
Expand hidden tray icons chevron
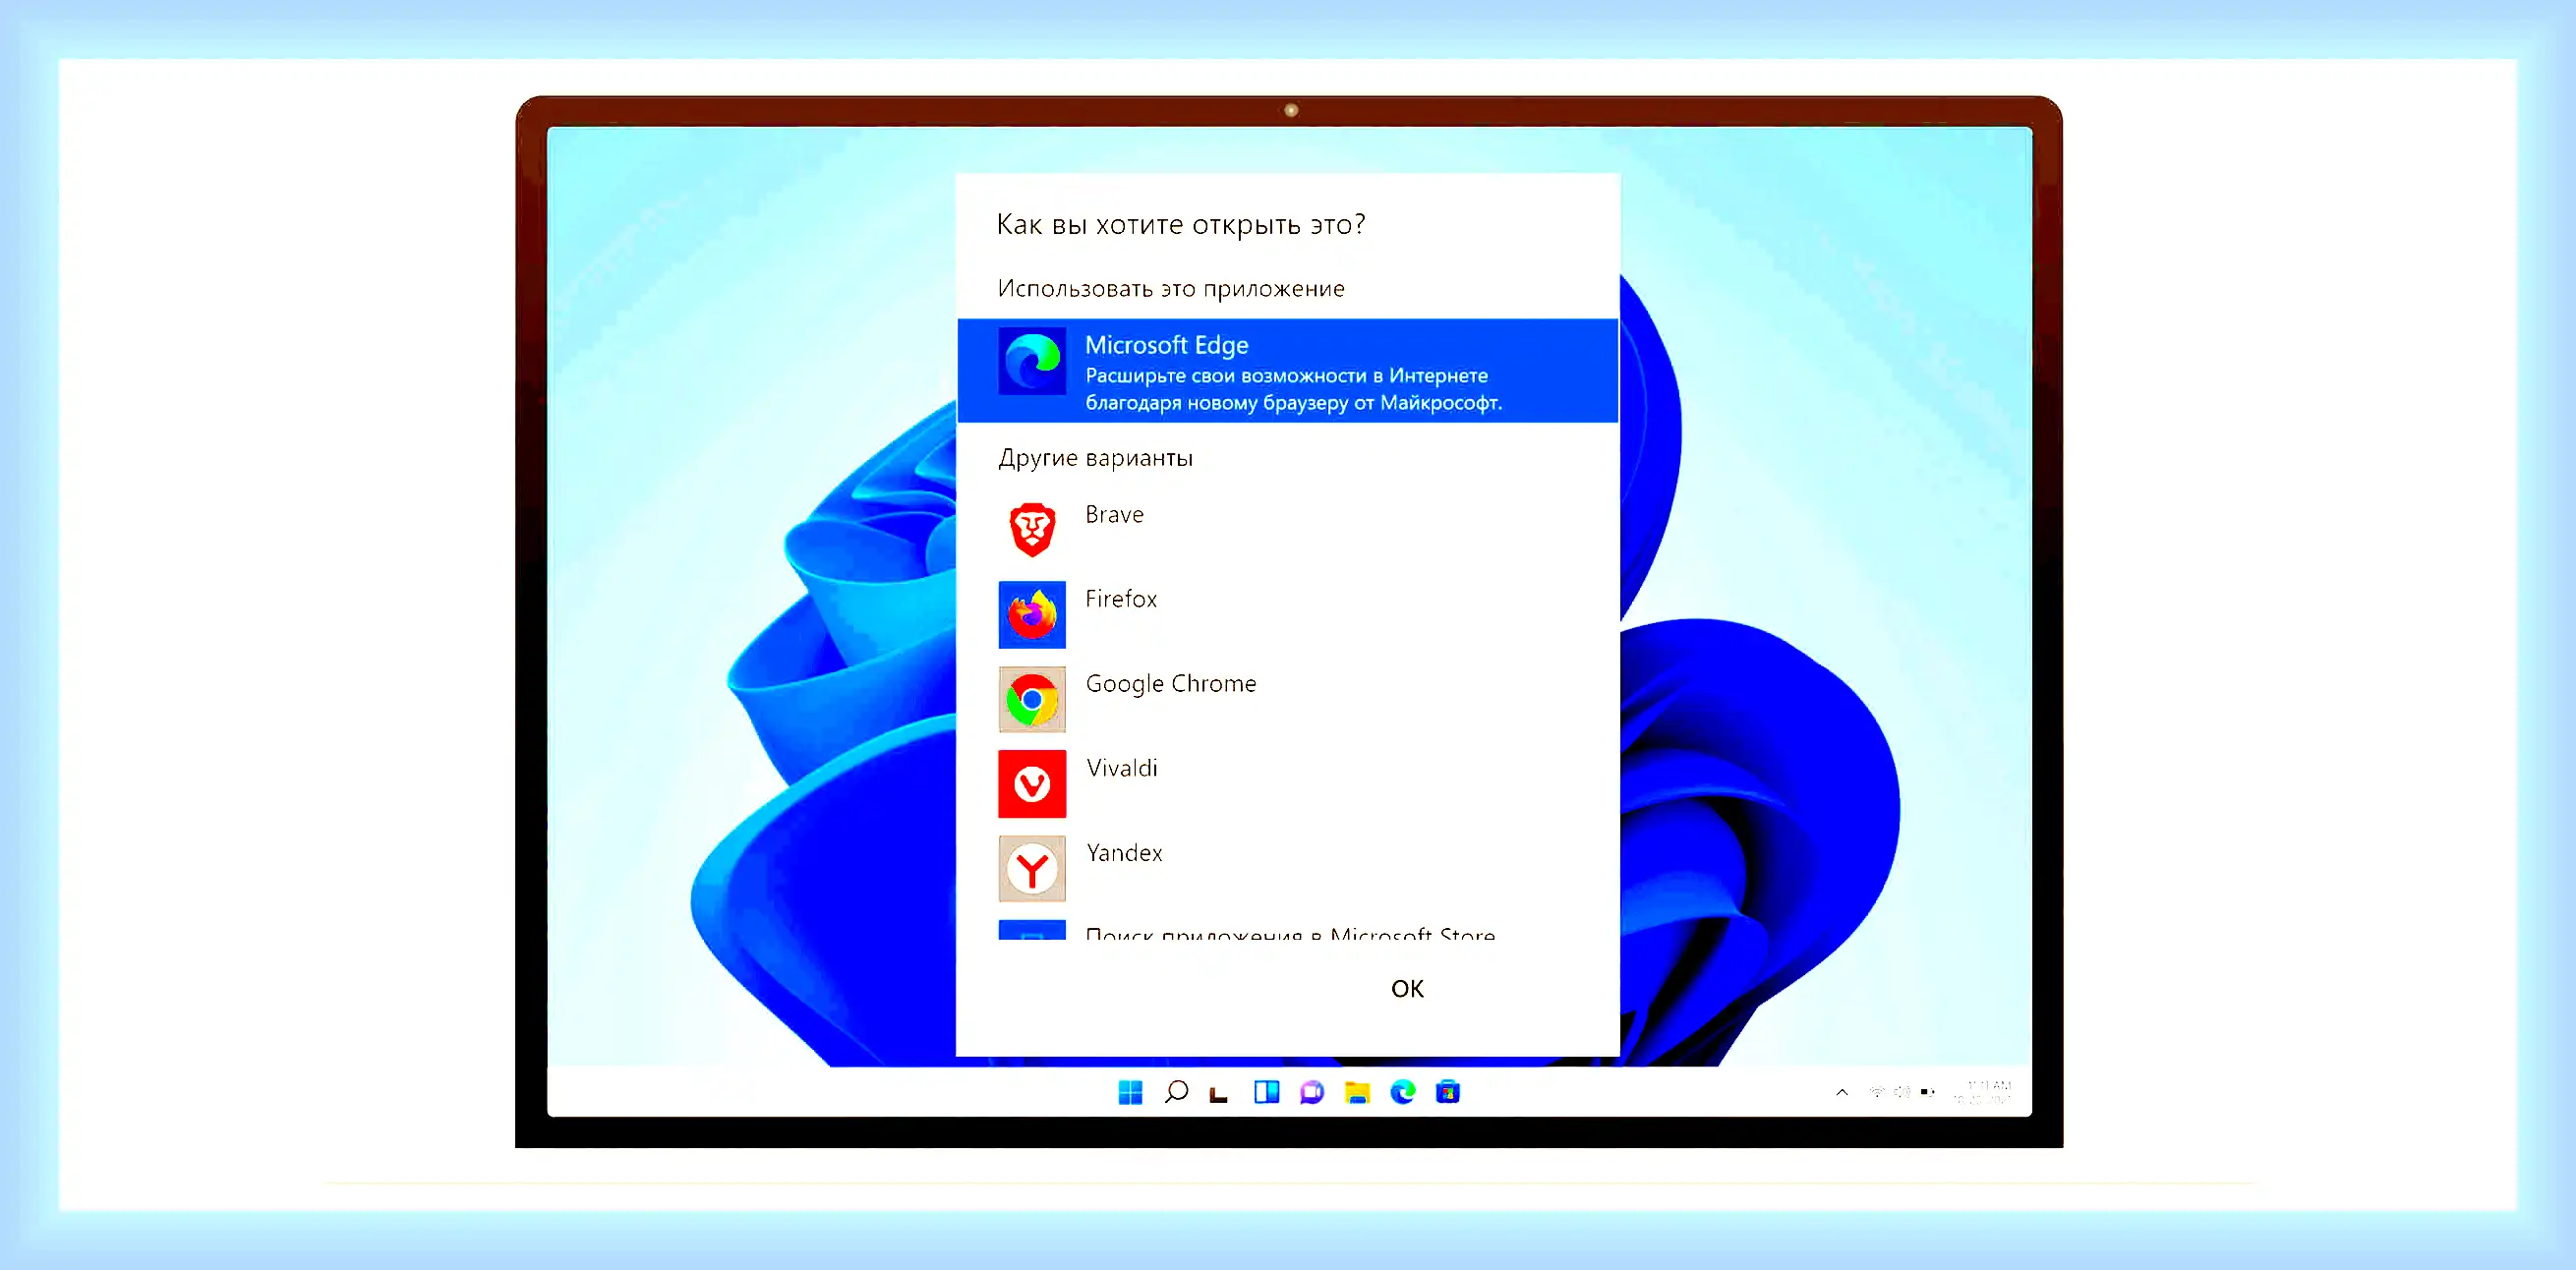tap(1842, 1092)
